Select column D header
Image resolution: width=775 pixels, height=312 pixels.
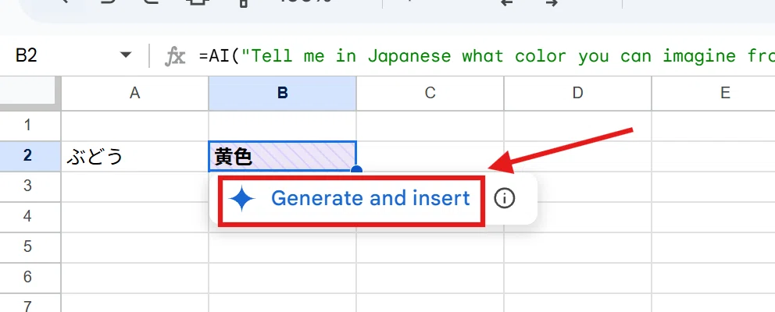(578, 94)
